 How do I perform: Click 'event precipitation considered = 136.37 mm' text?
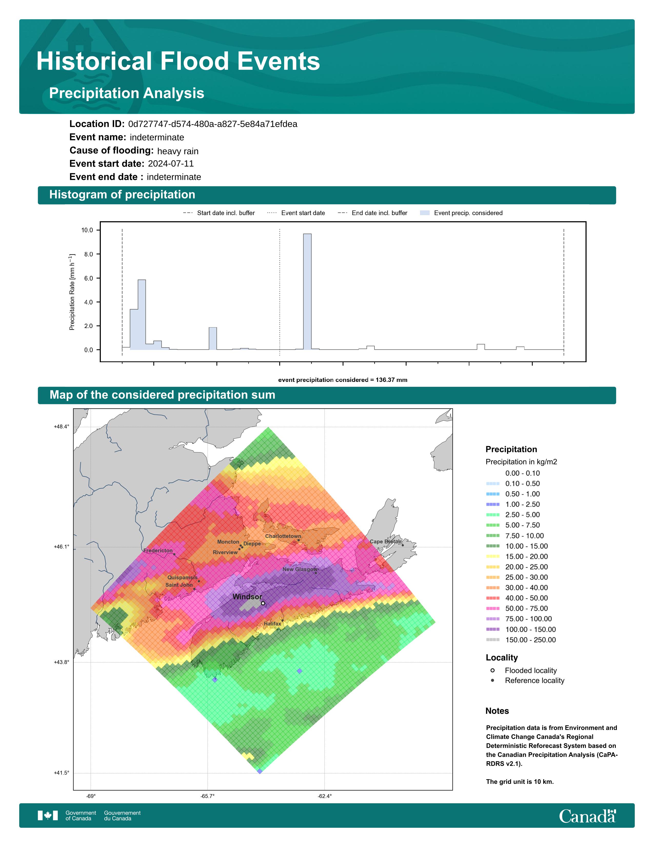tap(343, 380)
